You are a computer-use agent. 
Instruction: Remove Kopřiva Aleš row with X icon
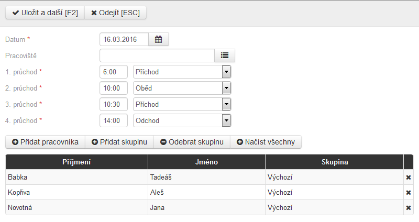click(409, 193)
